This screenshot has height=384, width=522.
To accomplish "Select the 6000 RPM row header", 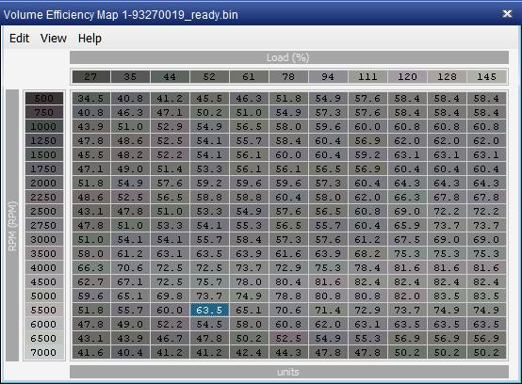I will (44, 325).
